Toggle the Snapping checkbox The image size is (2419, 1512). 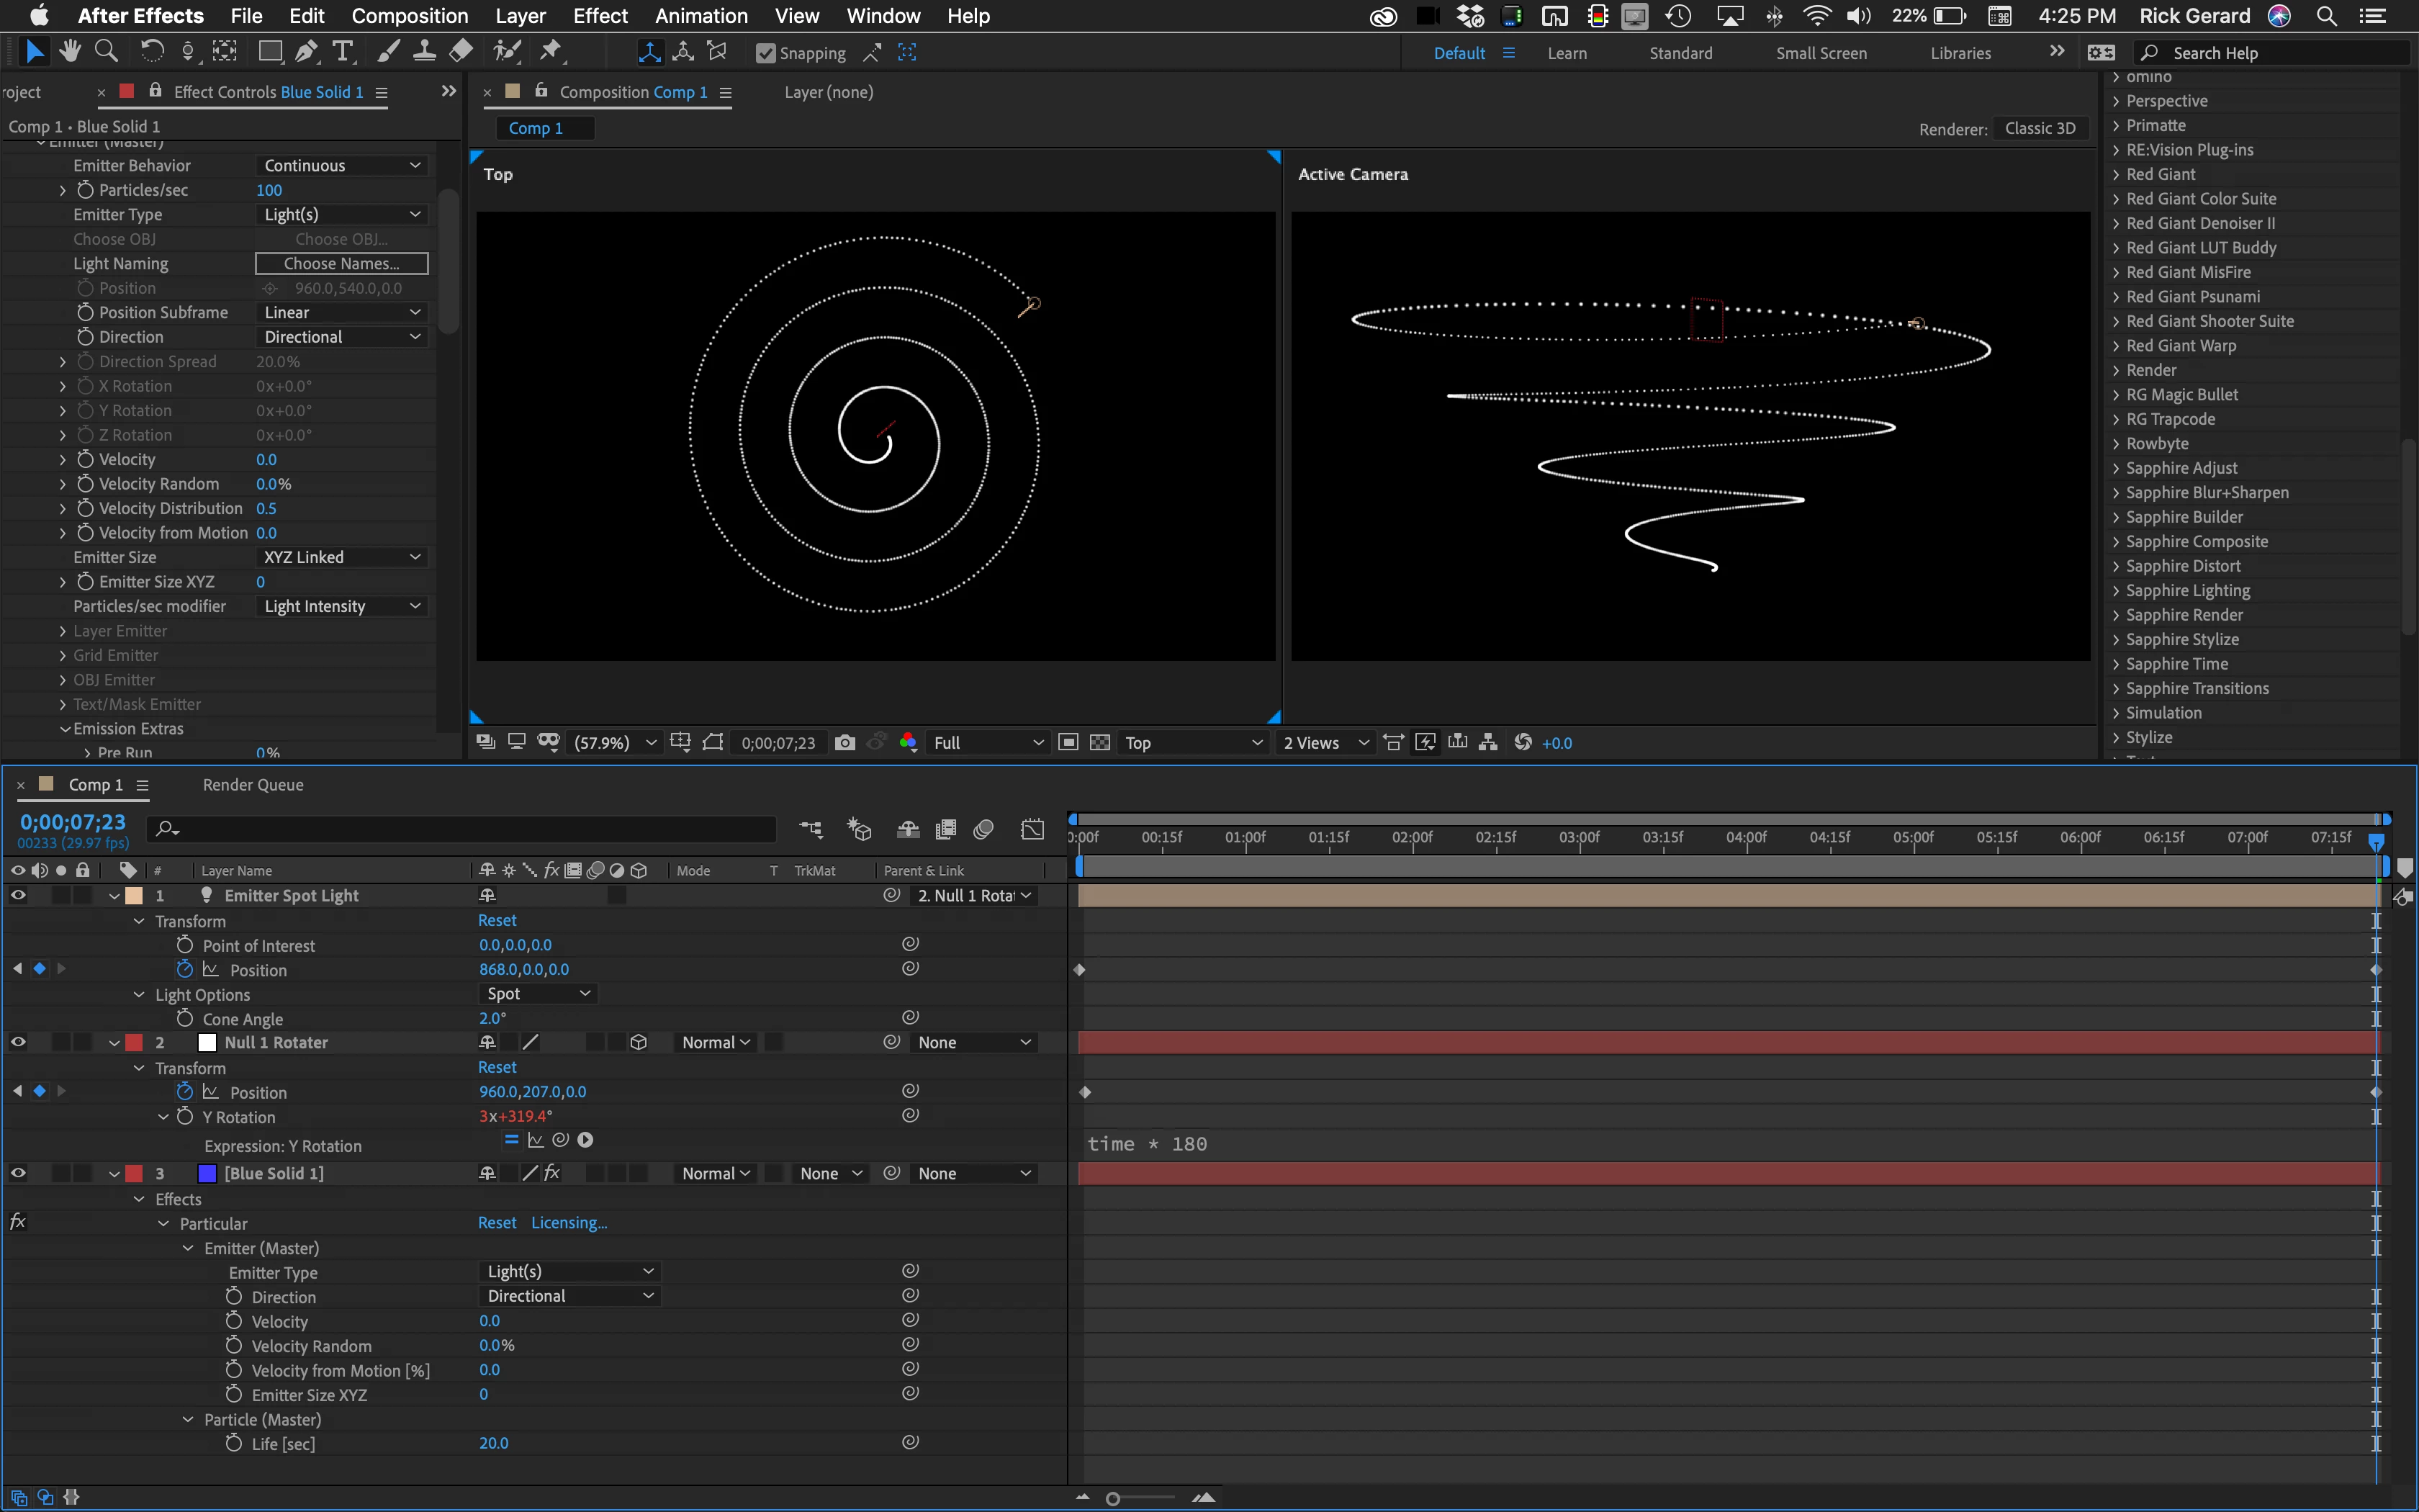click(x=766, y=53)
